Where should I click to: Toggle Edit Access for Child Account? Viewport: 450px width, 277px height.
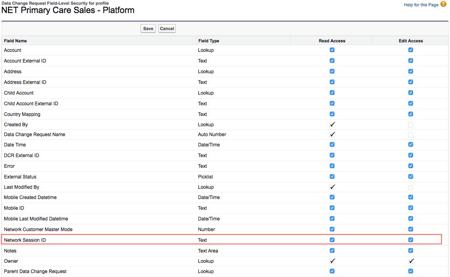[x=411, y=93]
